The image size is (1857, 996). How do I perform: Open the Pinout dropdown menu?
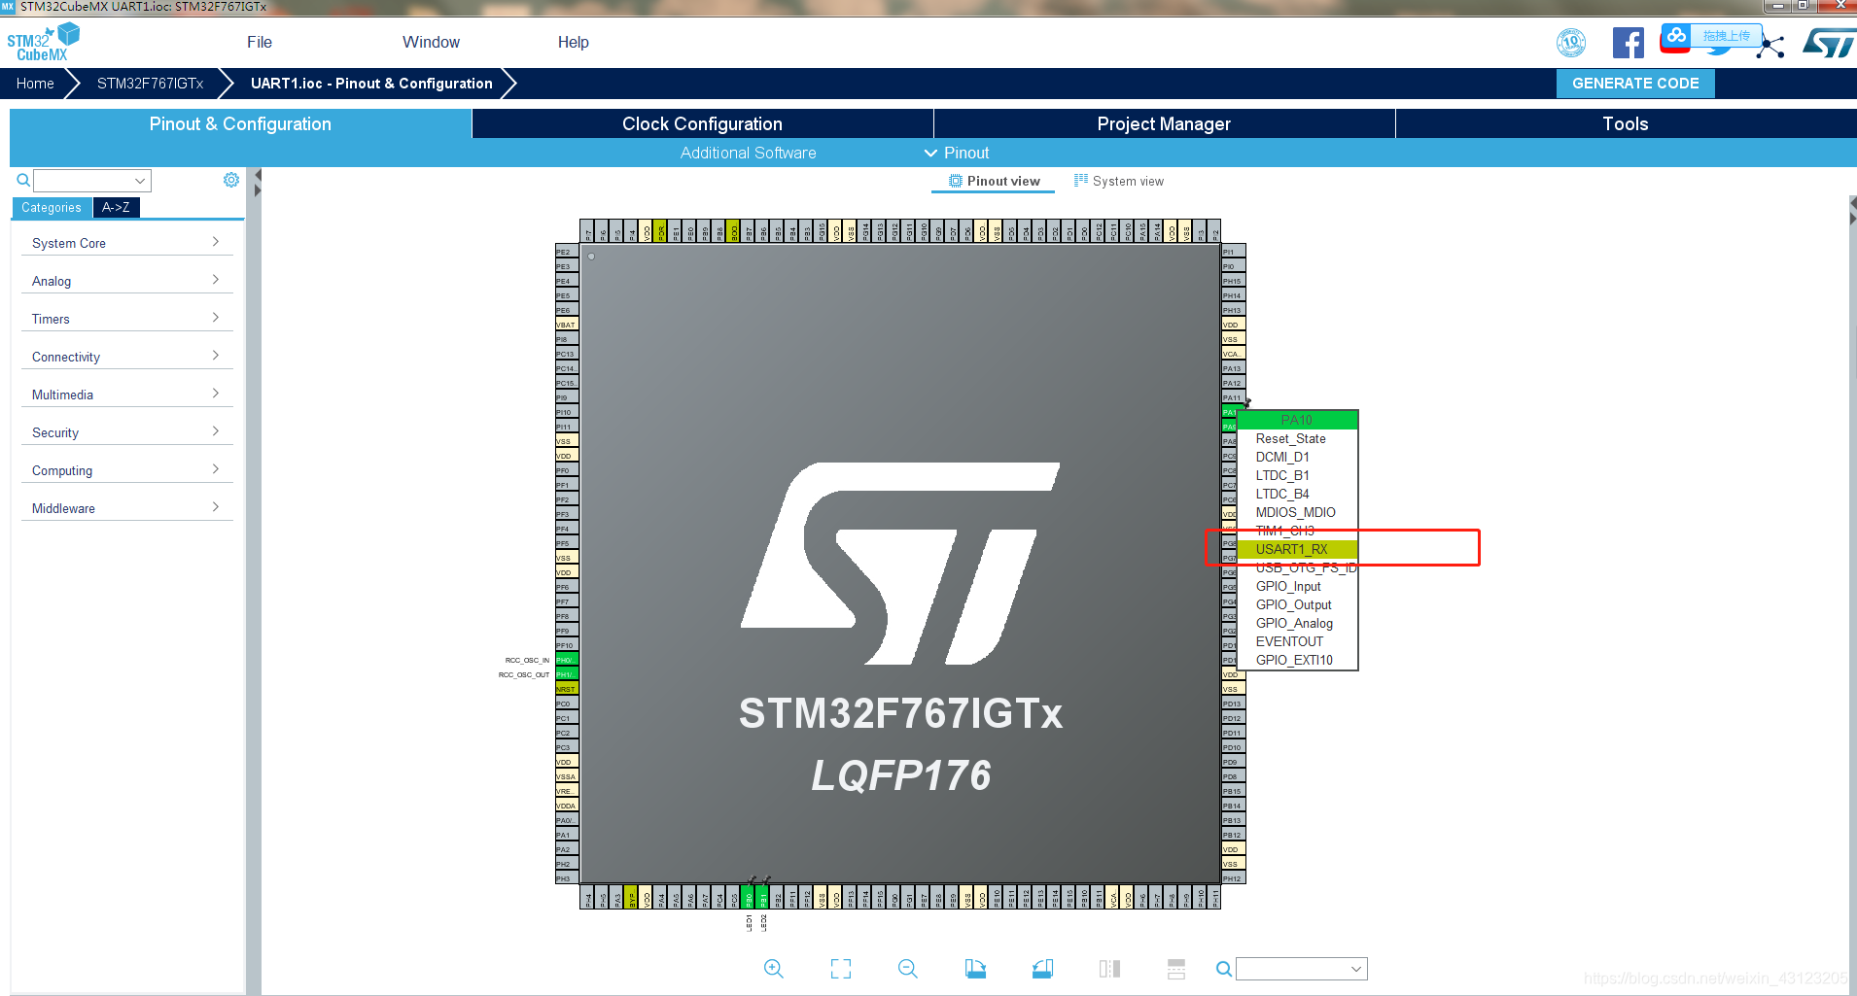click(x=957, y=153)
